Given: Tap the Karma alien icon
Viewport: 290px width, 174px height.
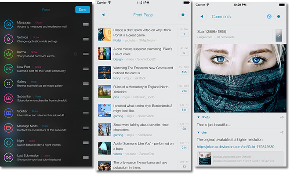Looking at the screenshot, I should [x=8, y=54].
